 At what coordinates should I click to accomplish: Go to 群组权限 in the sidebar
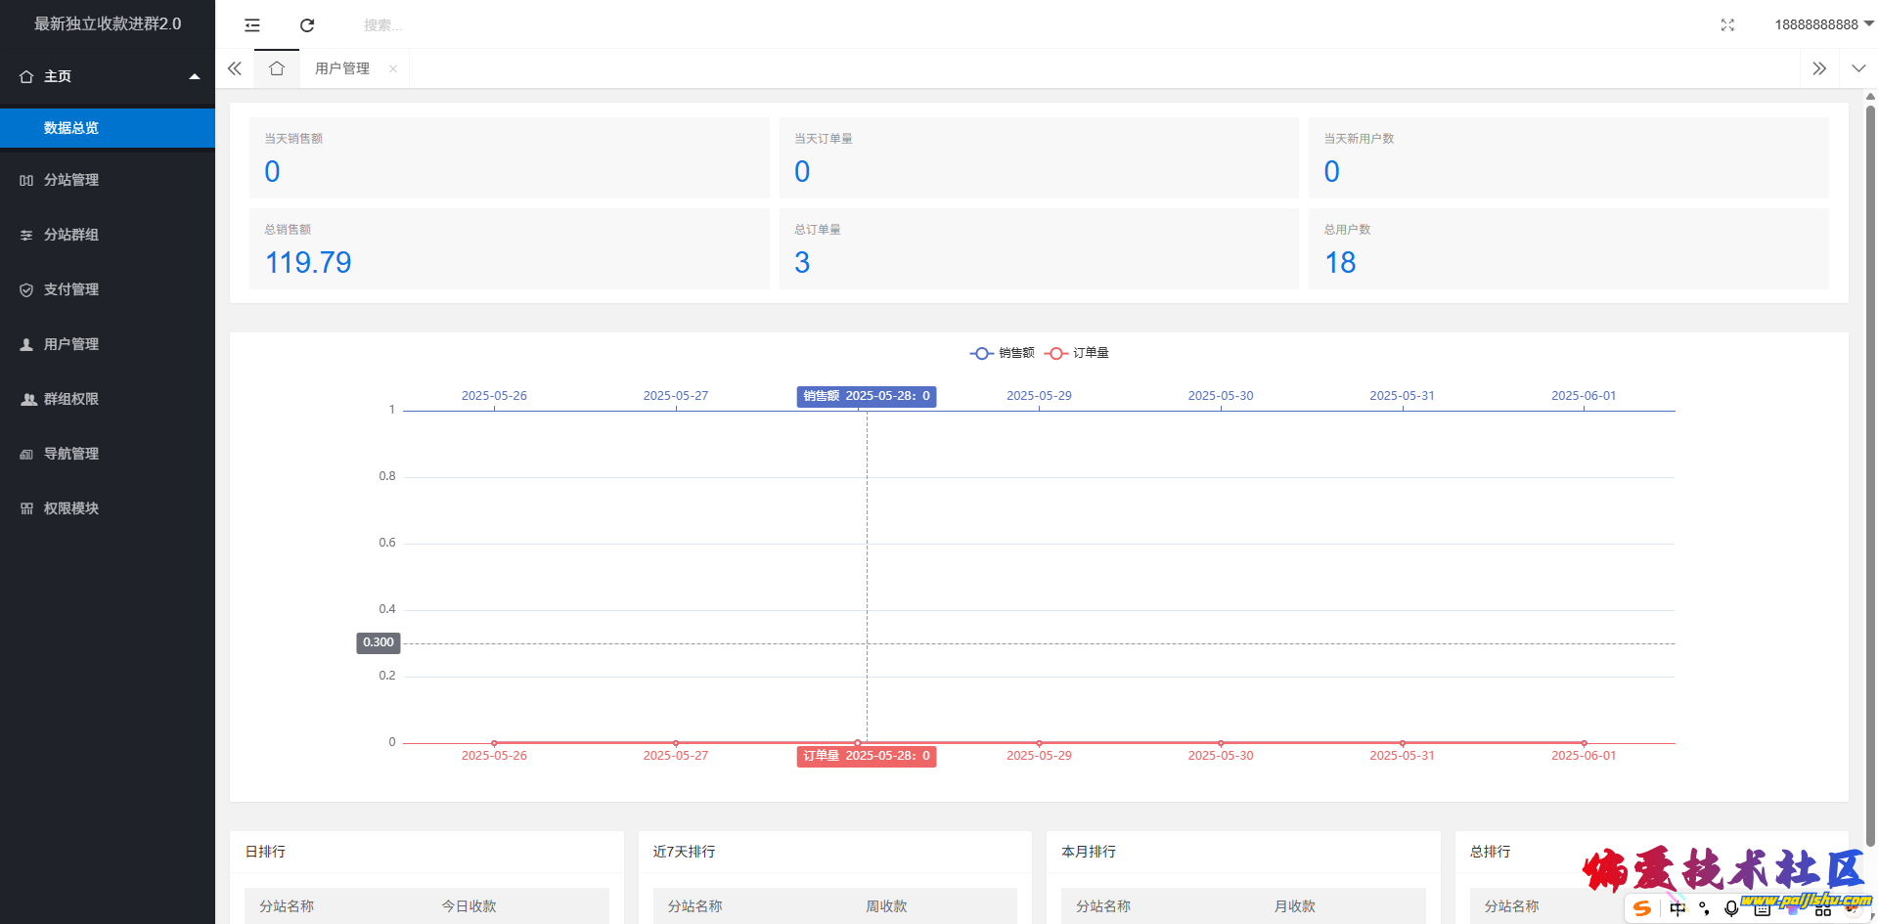coord(71,399)
